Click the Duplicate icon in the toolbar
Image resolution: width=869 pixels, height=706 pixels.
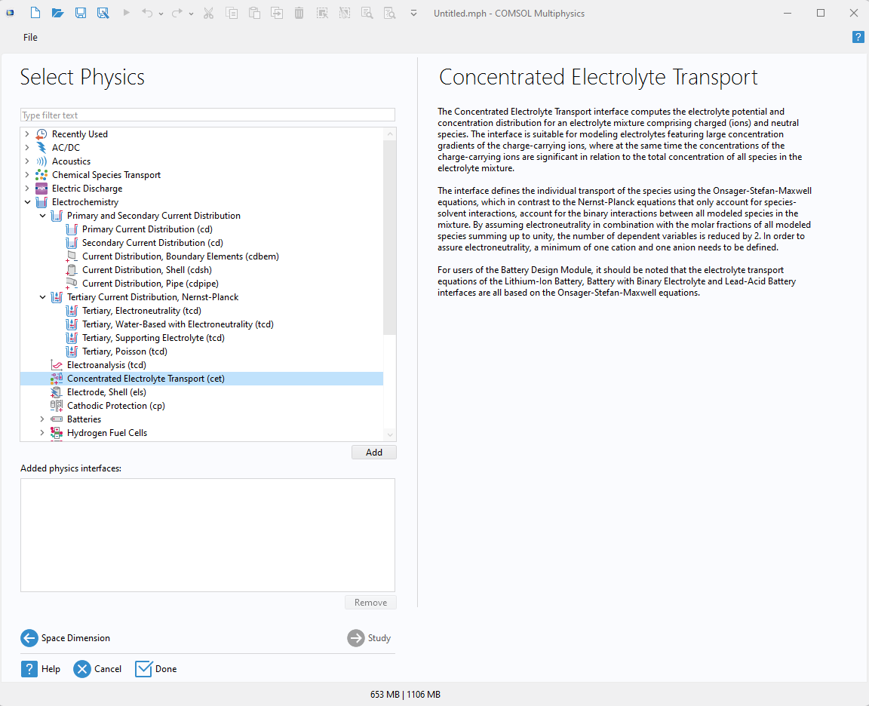pyautogui.click(x=277, y=13)
